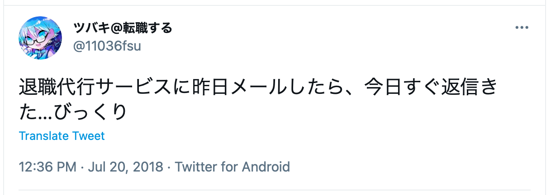Click the first line of tweet text
551x195 pixels.
[x=258, y=88]
